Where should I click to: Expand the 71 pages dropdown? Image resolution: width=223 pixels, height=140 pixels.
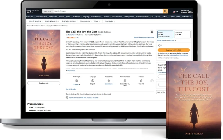tap(76, 84)
